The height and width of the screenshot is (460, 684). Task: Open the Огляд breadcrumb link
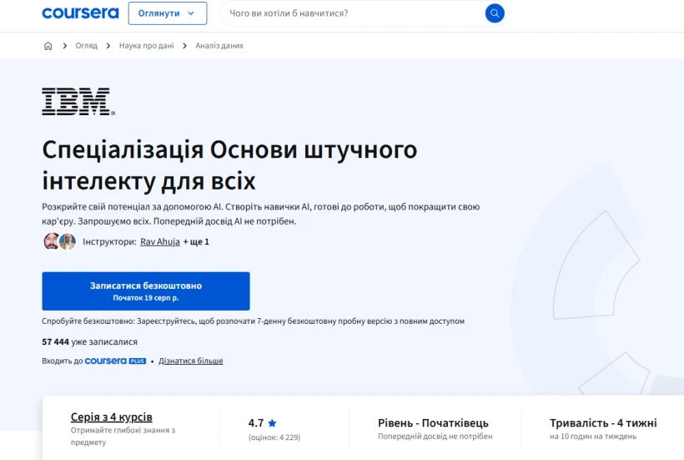87,45
